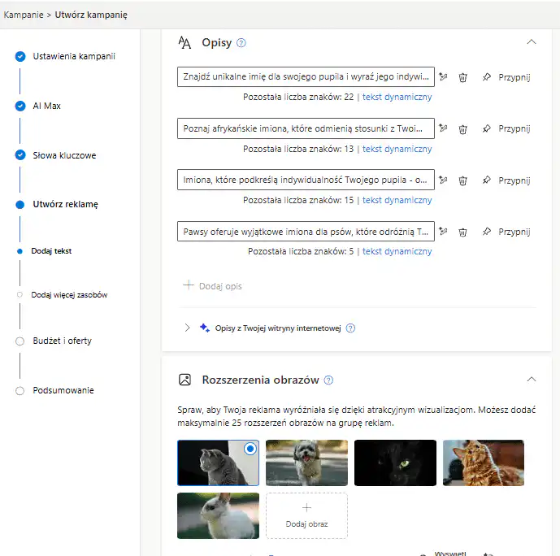Click 'tekst dynamiczny' link with 13 characters remaining
This screenshot has height=556, width=560.
tap(397, 149)
